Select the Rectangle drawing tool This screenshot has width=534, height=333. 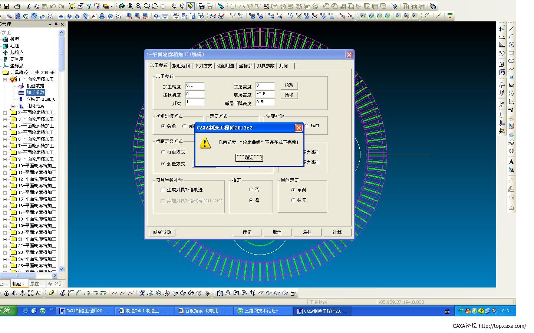click(511, 53)
